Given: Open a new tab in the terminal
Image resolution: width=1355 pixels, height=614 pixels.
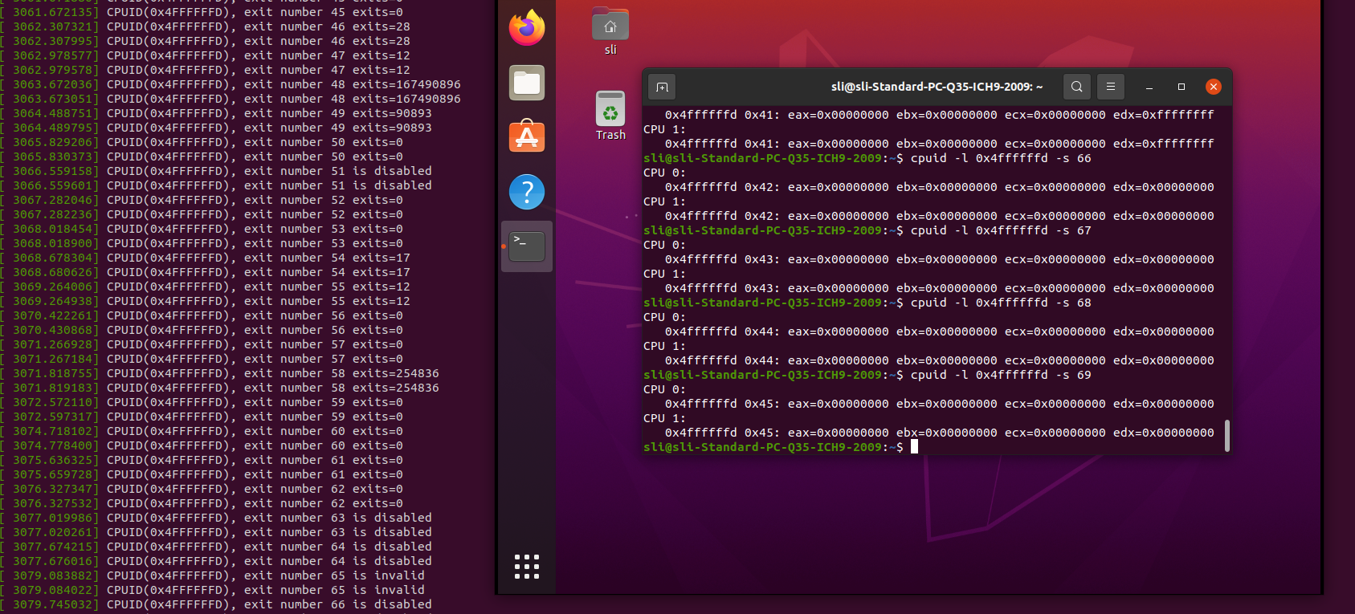Looking at the screenshot, I should [x=662, y=87].
